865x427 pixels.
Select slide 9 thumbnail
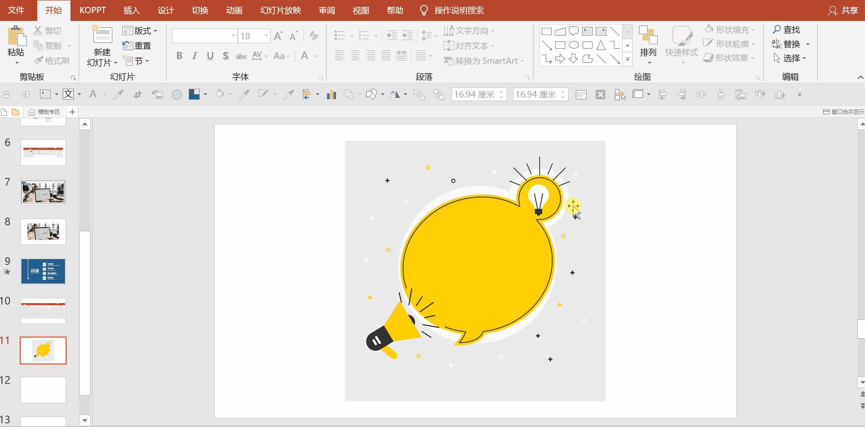tap(43, 271)
